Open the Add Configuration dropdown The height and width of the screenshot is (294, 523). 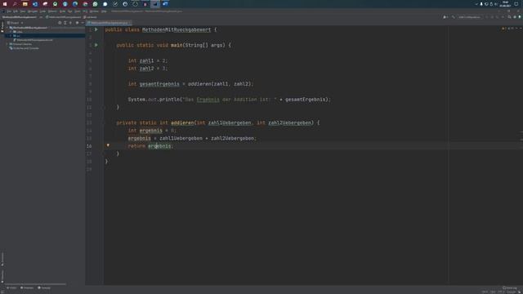(x=469, y=17)
